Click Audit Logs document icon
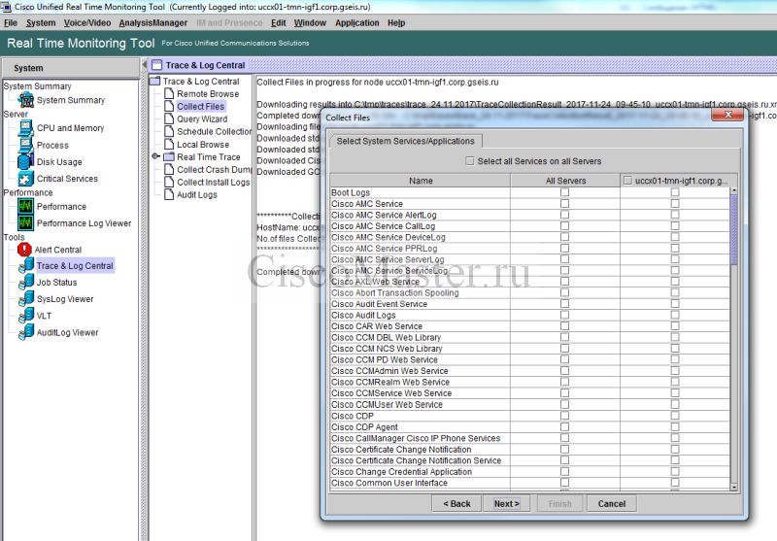 (169, 194)
